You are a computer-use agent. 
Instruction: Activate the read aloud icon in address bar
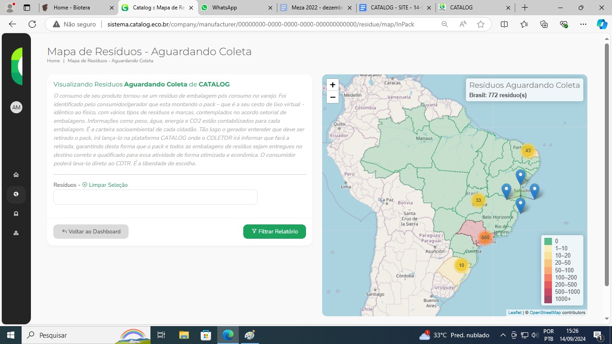pyautogui.click(x=463, y=24)
